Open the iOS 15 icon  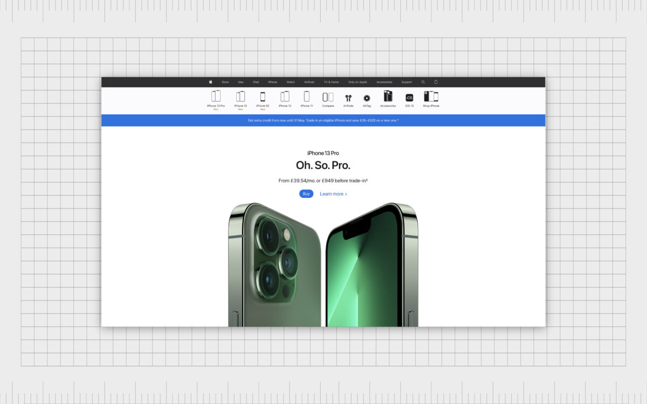pos(409,97)
